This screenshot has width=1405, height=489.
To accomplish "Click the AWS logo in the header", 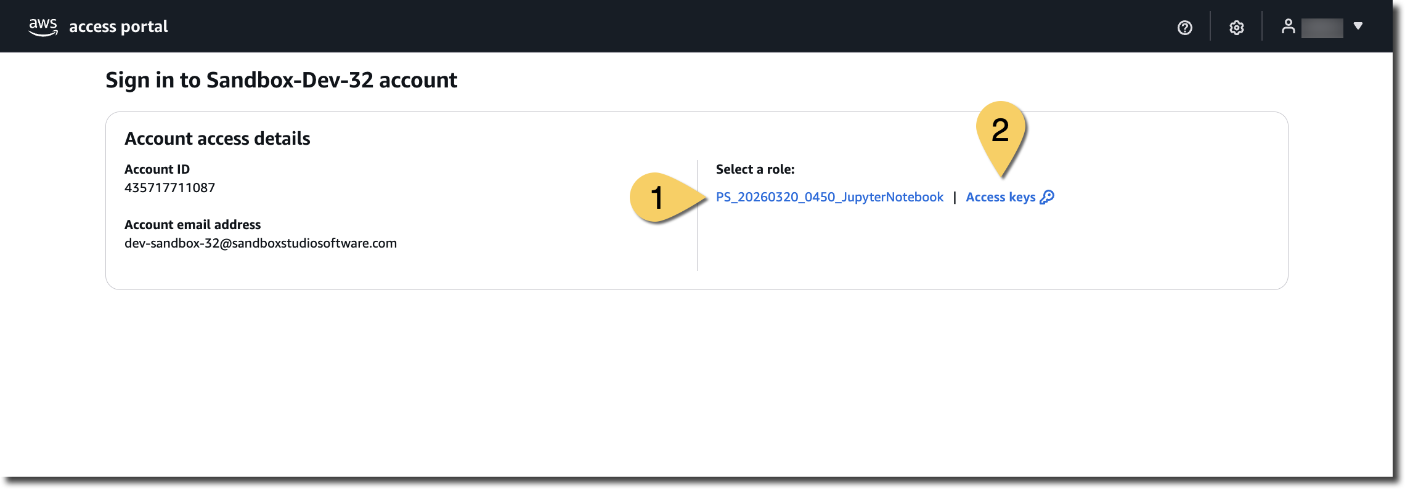I will 43,26.
